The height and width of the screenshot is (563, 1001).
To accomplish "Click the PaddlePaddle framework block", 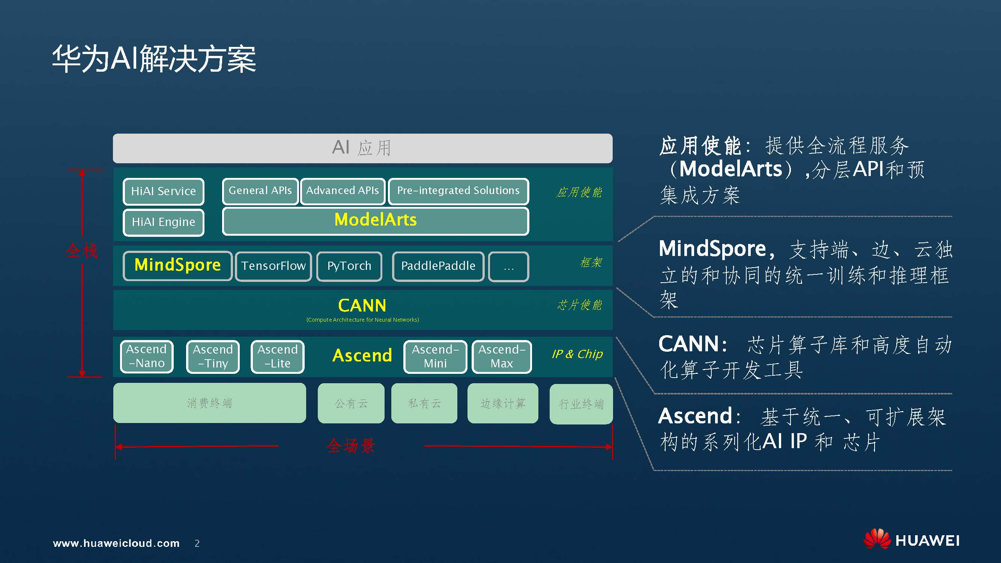I will (x=438, y=266).
